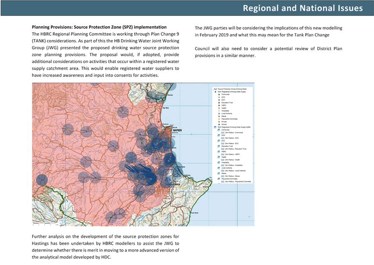
Task: Click the Marae point symbol in the legend
Action: tap(219, 116)
